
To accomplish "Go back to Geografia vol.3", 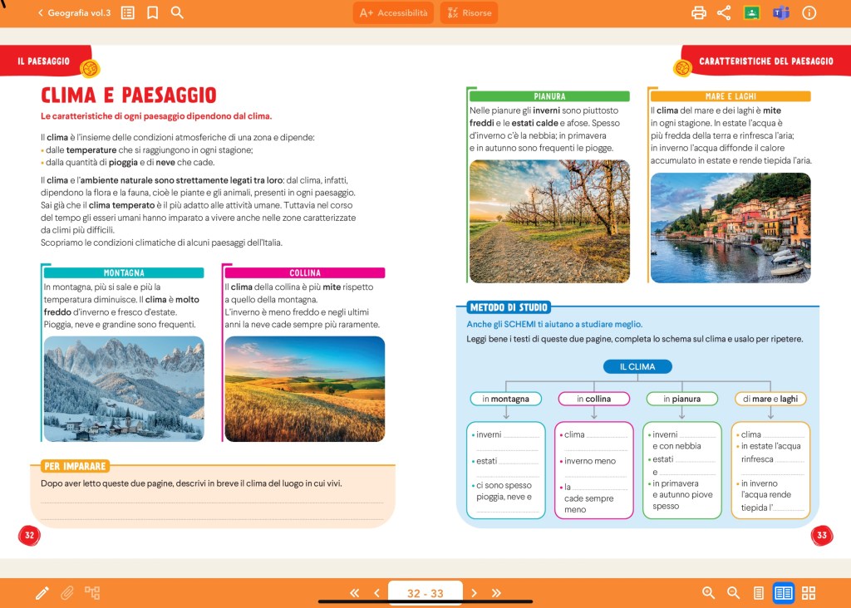I will (x=74, y=12).
